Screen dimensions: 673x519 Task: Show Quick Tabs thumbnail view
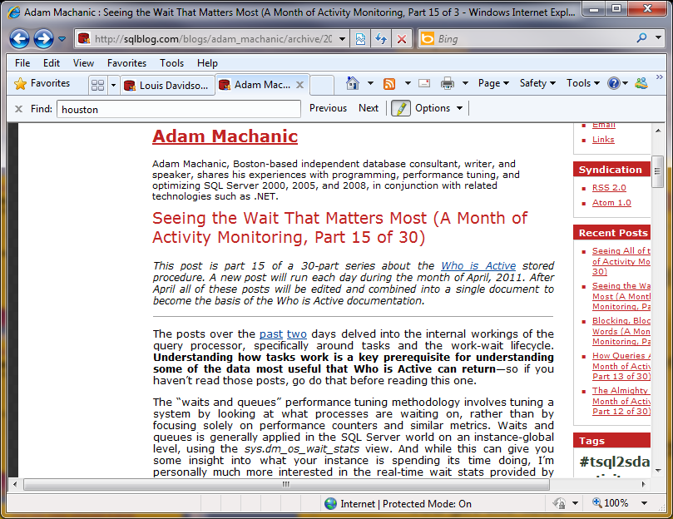point(98,85)
